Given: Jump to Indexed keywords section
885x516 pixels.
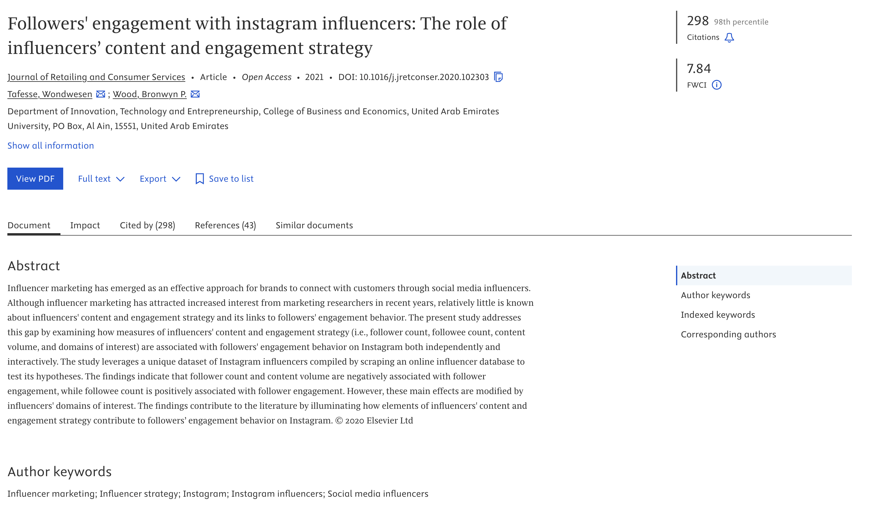Looking at the screenshot, I should click(718, 315).
